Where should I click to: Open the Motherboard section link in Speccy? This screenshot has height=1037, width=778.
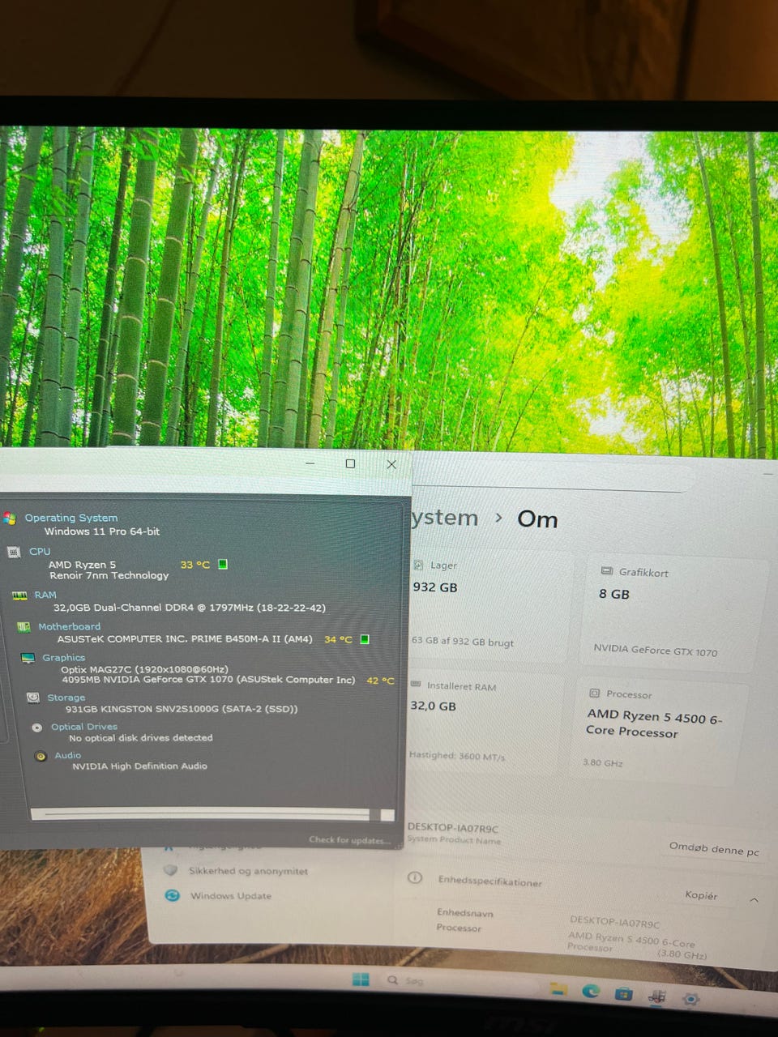tap(70, 626)
